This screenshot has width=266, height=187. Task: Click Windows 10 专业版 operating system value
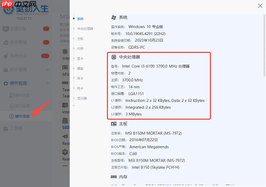point(145,27)
